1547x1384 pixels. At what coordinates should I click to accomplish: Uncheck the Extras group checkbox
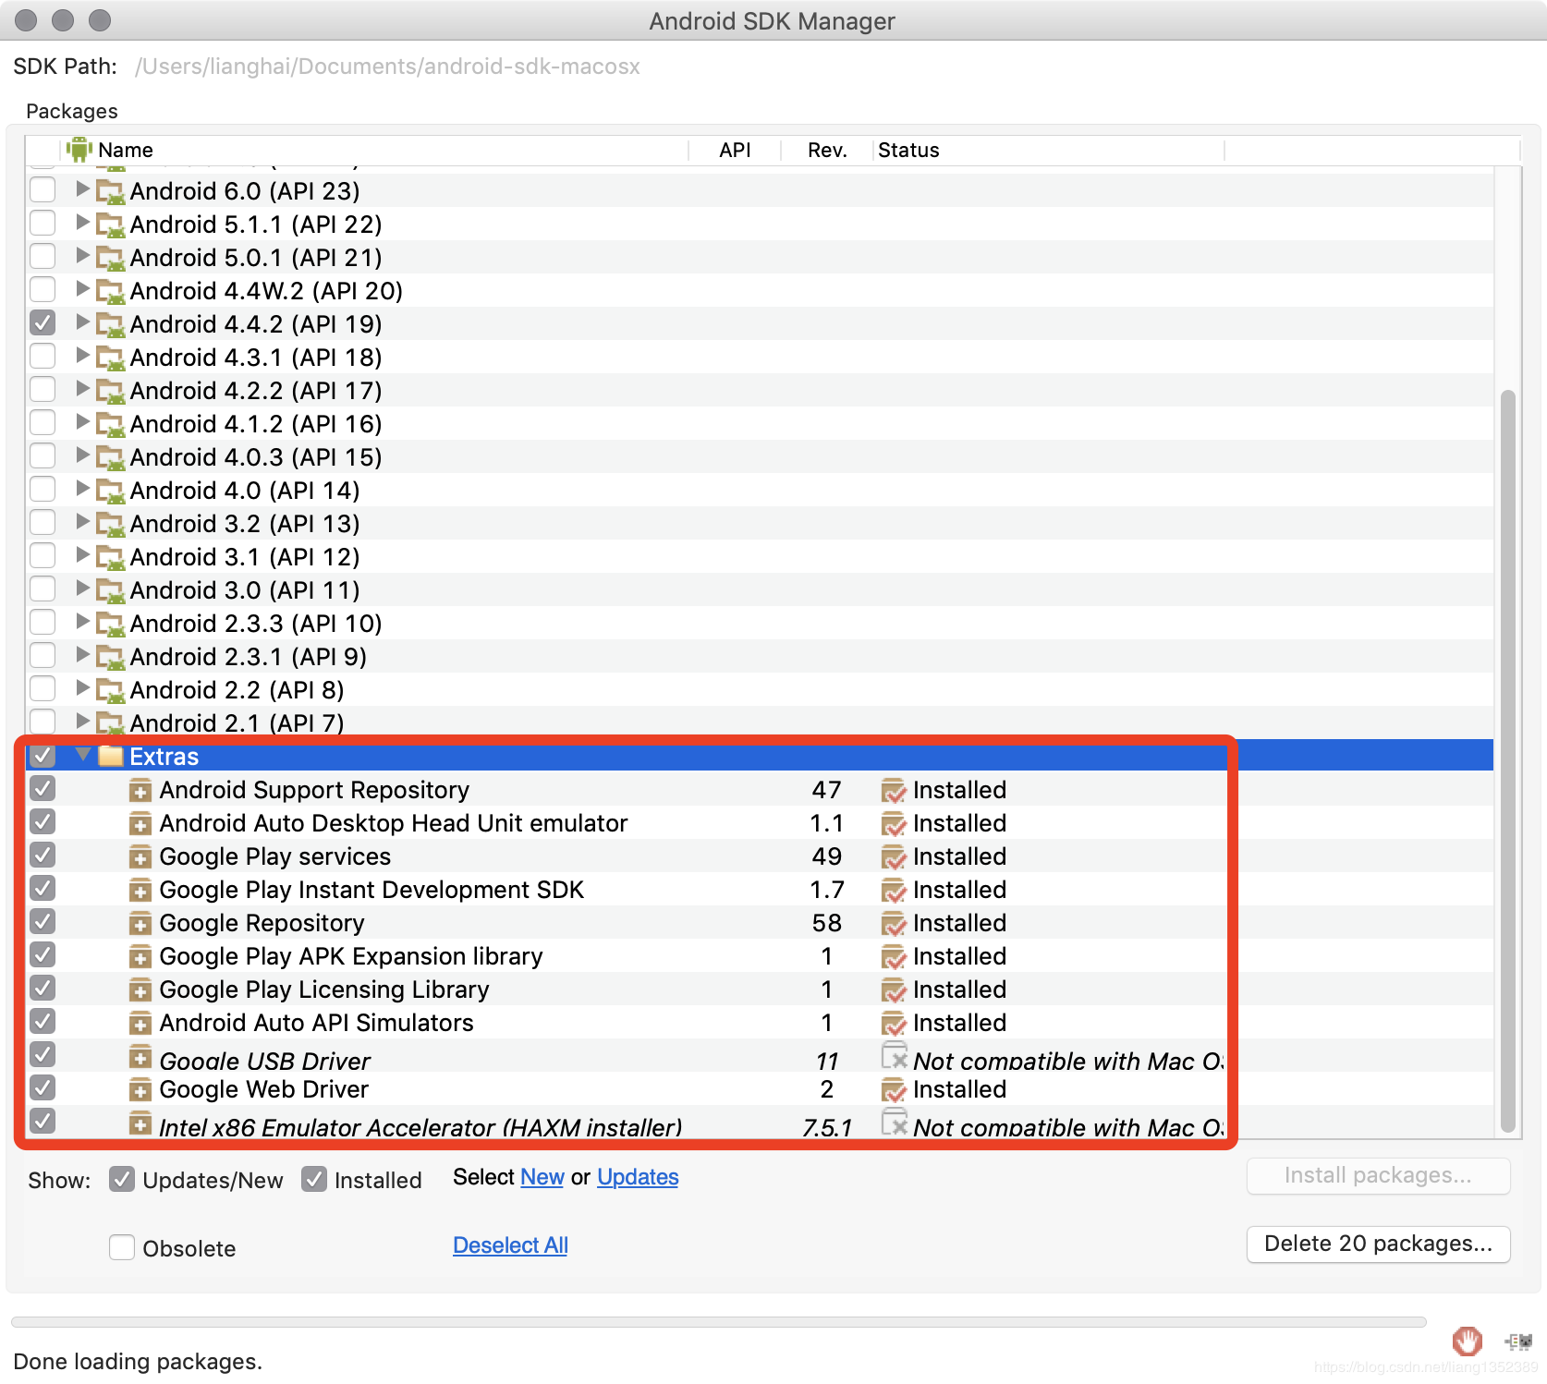coord(43,755)
